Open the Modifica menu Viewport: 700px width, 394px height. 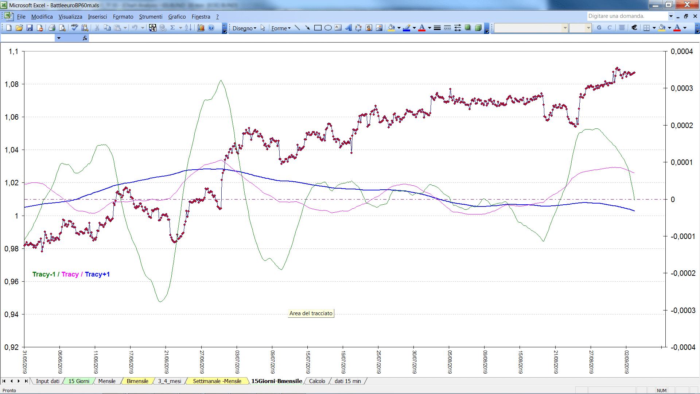coord(42,16)
